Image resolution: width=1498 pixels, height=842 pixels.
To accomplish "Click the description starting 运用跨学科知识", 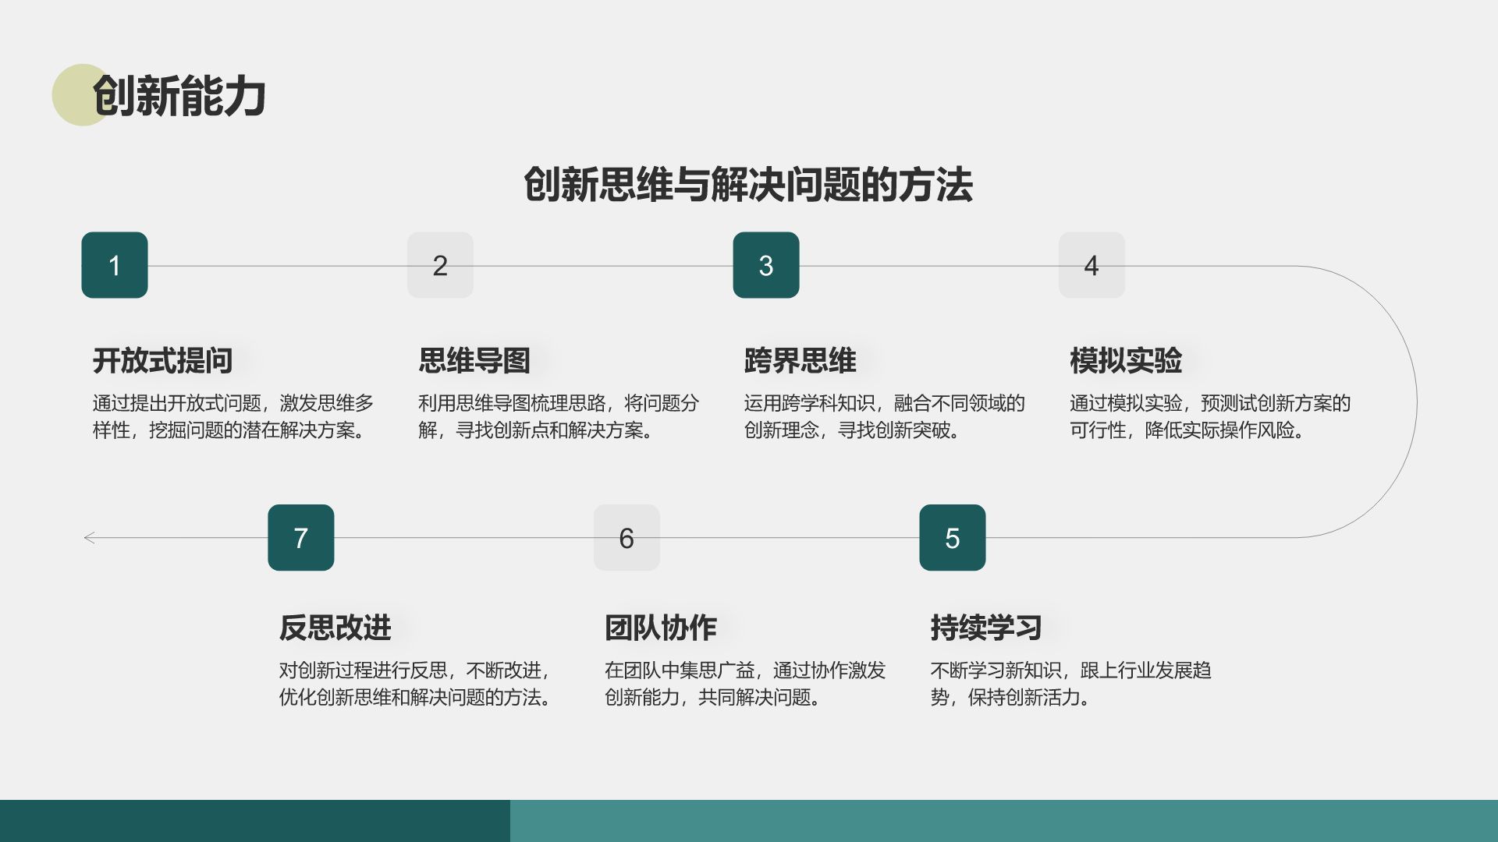I will coord(884,416).
